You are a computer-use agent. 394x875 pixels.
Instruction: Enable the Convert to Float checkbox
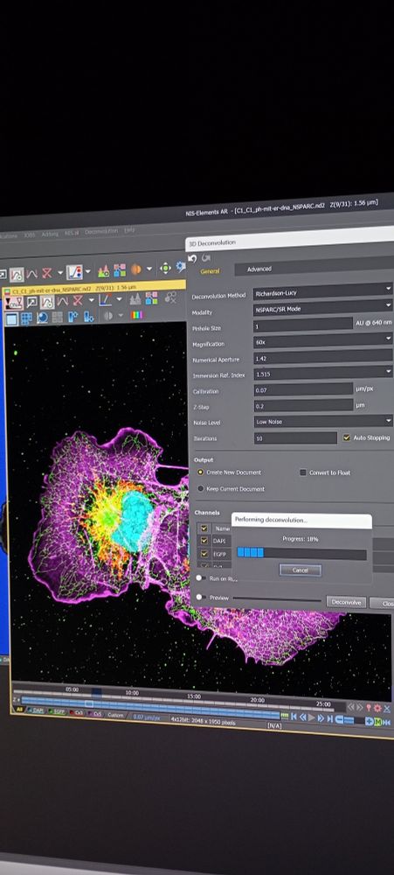coord(303,472)
